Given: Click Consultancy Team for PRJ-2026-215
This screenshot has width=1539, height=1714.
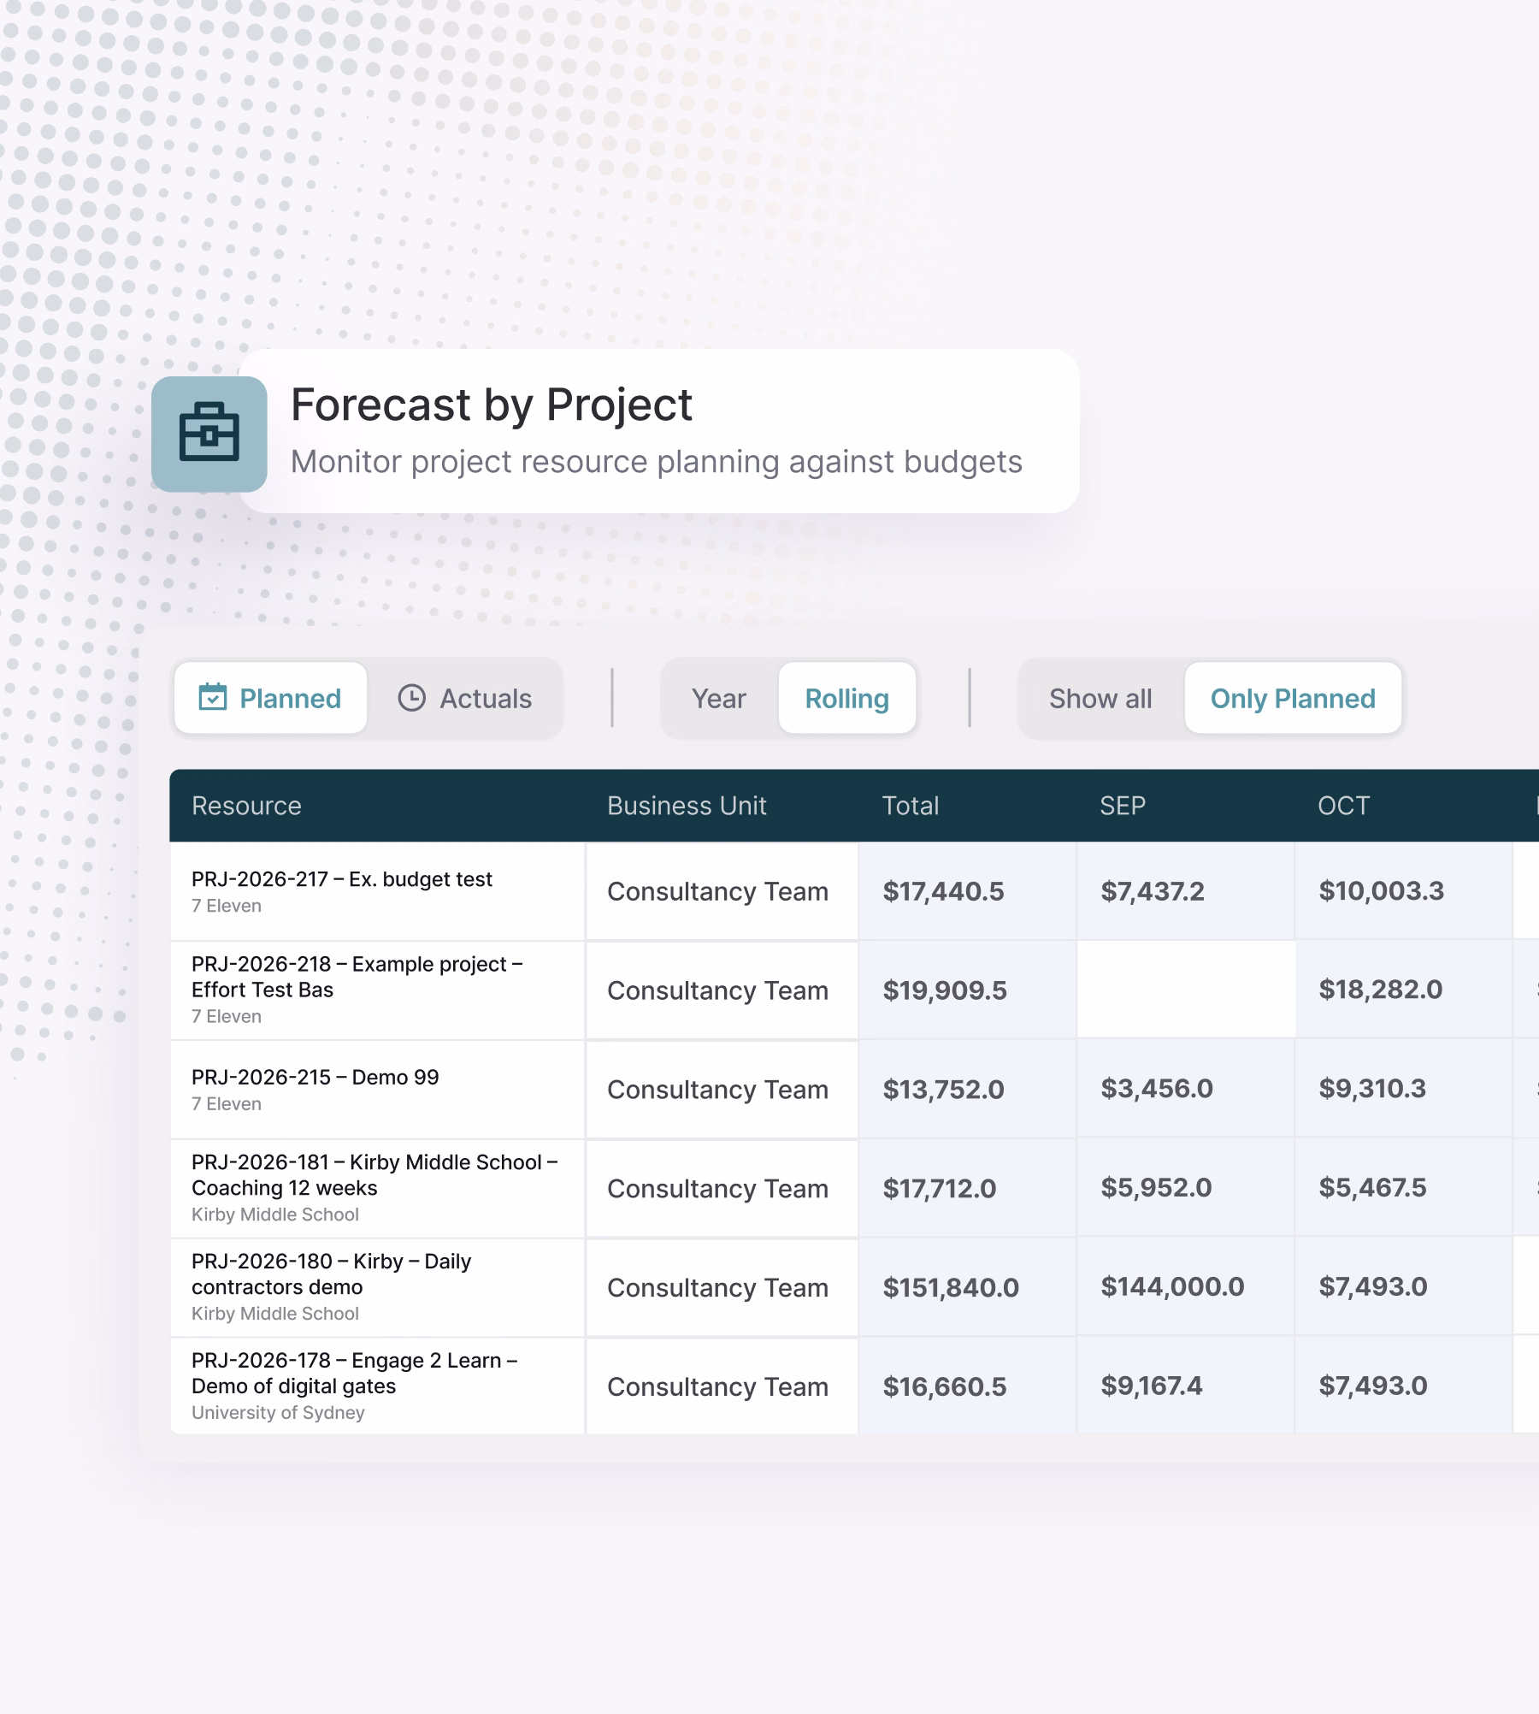Looking at the screenshot, I should [x=717, y=1090].
